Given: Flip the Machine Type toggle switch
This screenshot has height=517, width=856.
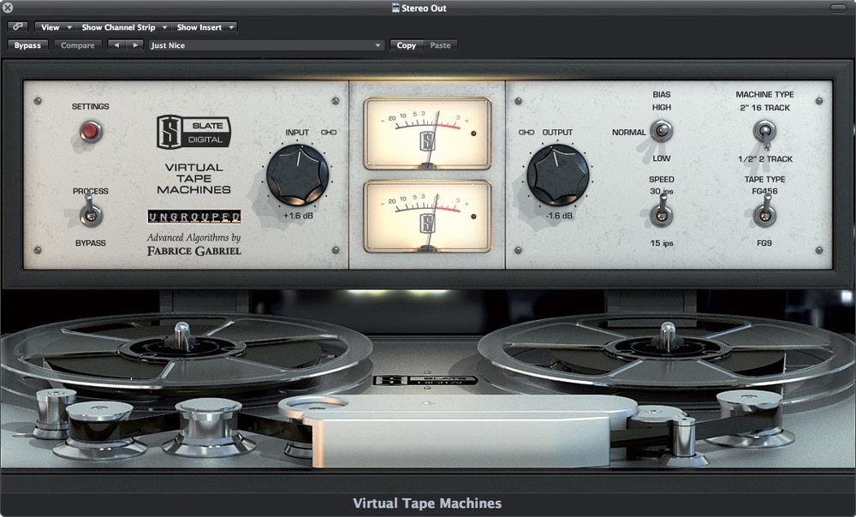Looking at the screenshot, I should (x=764, y=134).
